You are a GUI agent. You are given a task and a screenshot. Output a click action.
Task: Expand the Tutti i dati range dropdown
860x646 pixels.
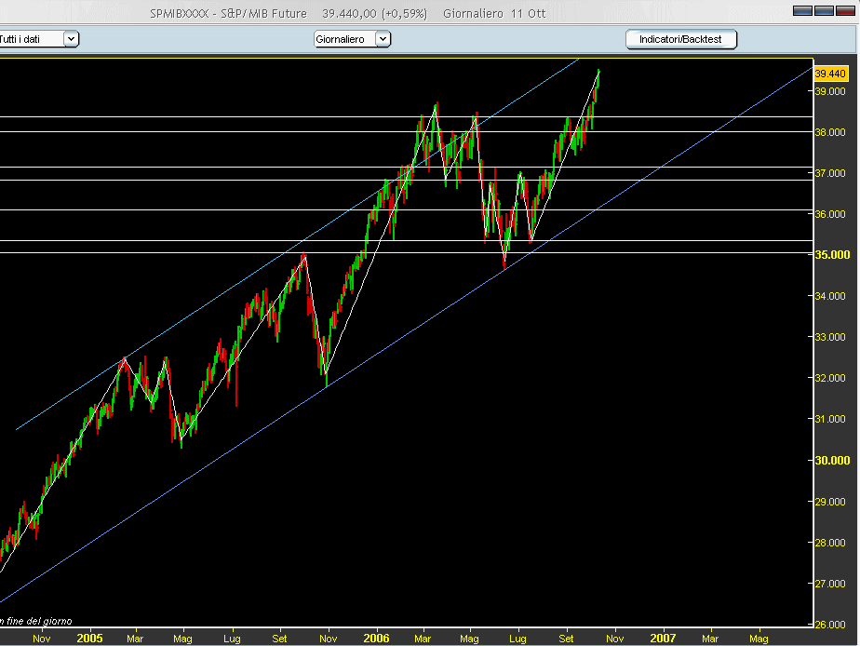pos(72,39)
